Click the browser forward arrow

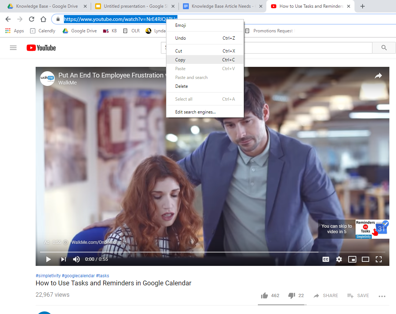click(20, 19)
